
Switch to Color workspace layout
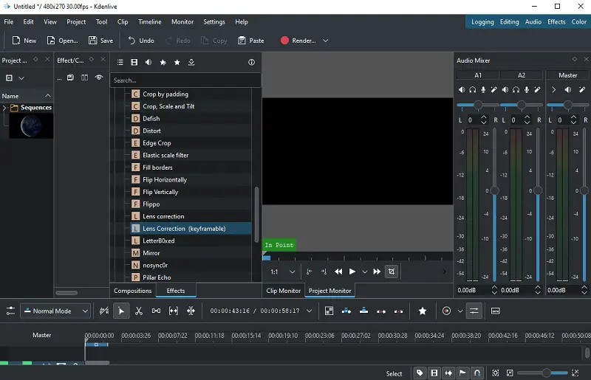pos(579,22)
